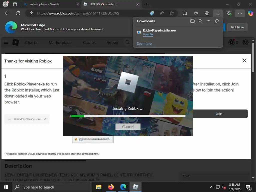Open the Windows Start menu
256x192 pixels.
tap(6, 187)
